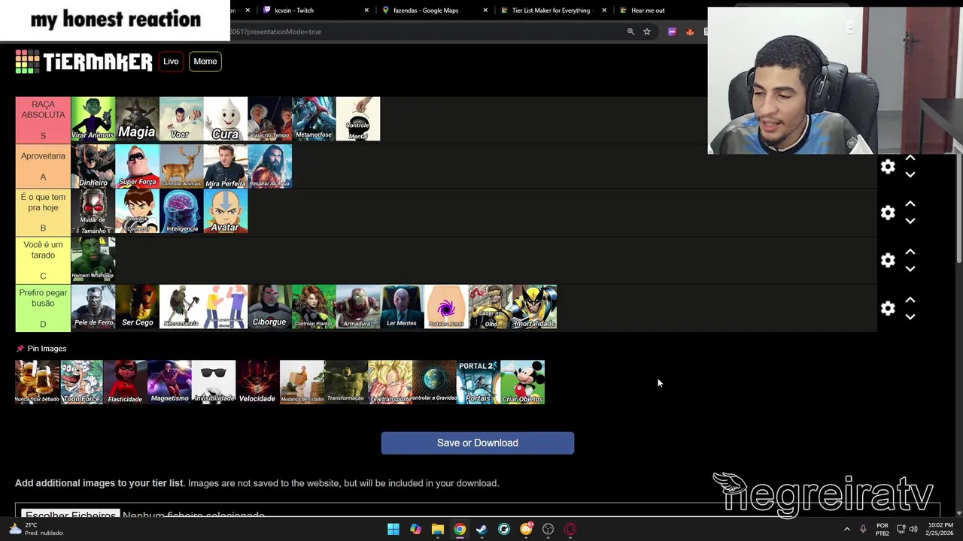The image size is (963, 541).
Task: Select the Super Força item
Action: pyautogui.click(x=137, y=166)
